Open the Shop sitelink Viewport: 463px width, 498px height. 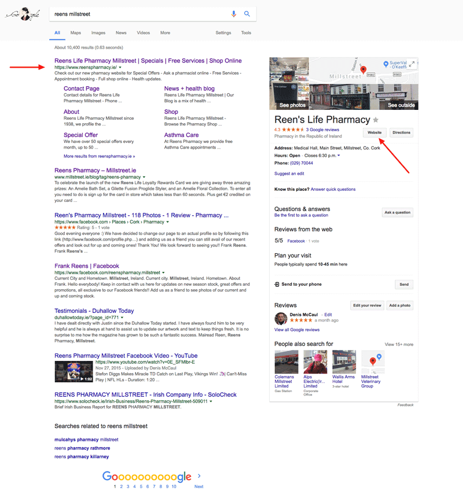point(171,112)
